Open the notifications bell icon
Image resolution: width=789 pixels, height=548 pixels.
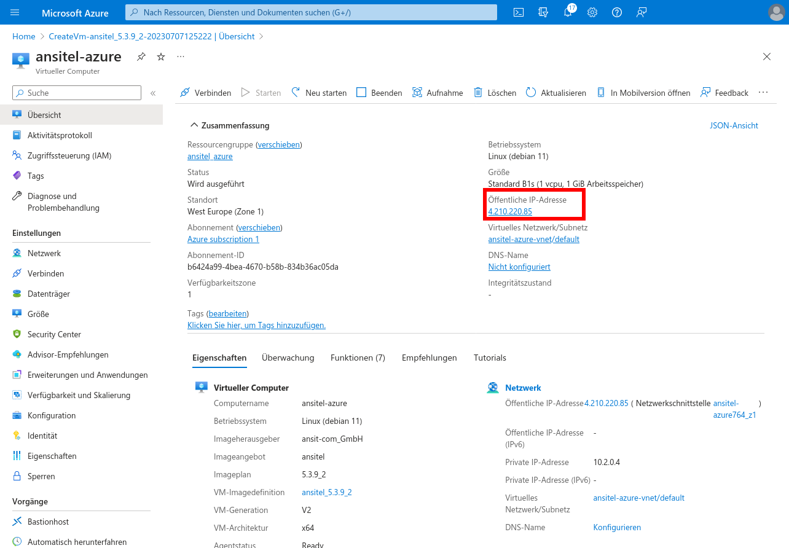click(568, 12)
